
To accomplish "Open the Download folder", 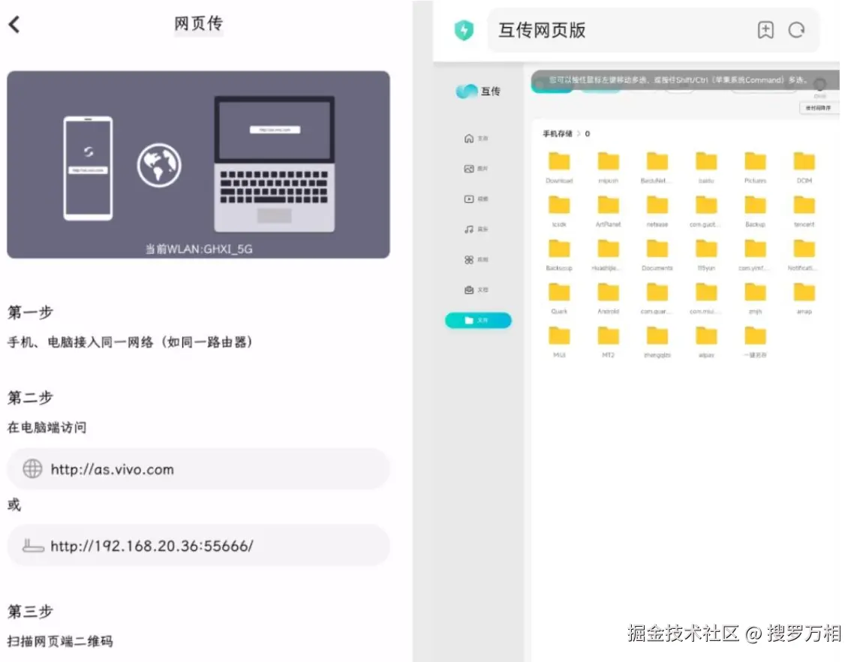I will [559, 167].
